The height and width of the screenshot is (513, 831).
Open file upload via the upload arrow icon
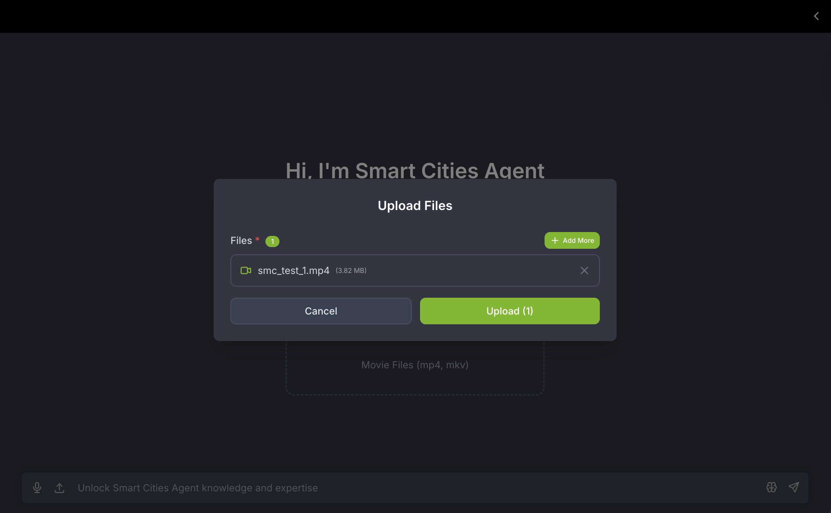click(x=59, y=487)
